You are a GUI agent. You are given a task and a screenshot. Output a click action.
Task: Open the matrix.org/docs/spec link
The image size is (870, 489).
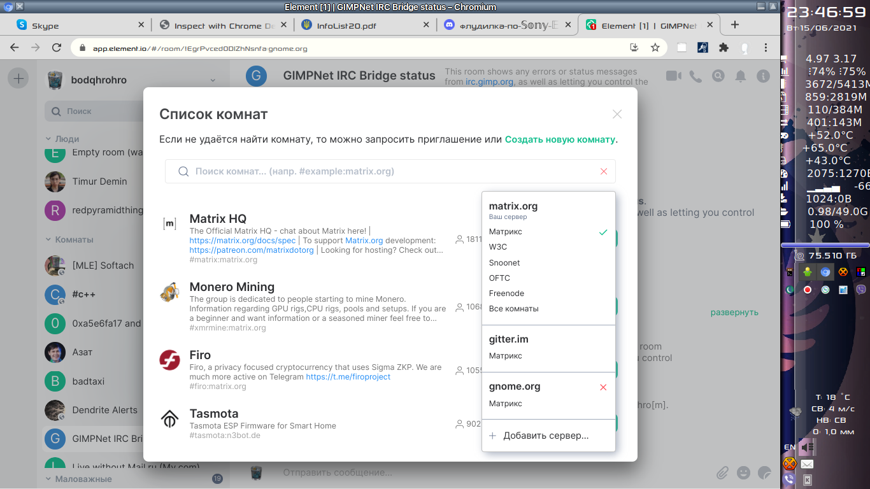243,241
